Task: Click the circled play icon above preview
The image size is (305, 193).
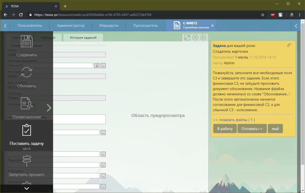Action: coord(203,37)
